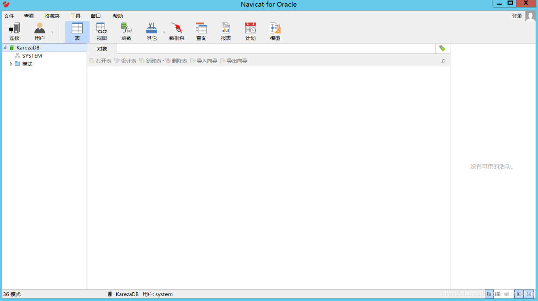Click the '用户: system' status bar text
The height and width of the screenshot is (301, 538).
(157, 294)
